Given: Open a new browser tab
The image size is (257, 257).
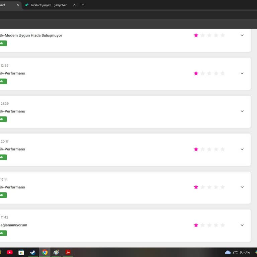Looking at the screenshot, I should (83, 5).
